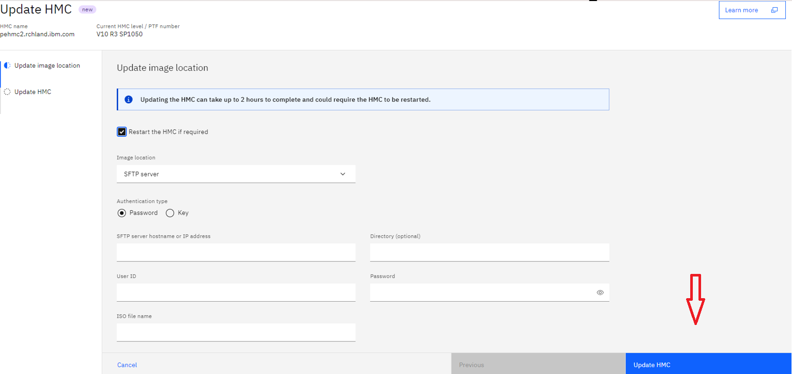Screen dimensions: 792x374
Task: Click the Learn more button
Action: coord(752,10)
